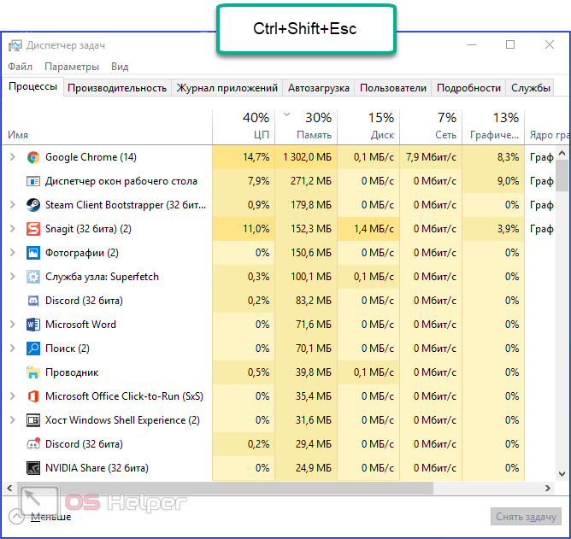571x539 pixels.
Task: Click the Проводник folder icon
Action: (33, 372)
